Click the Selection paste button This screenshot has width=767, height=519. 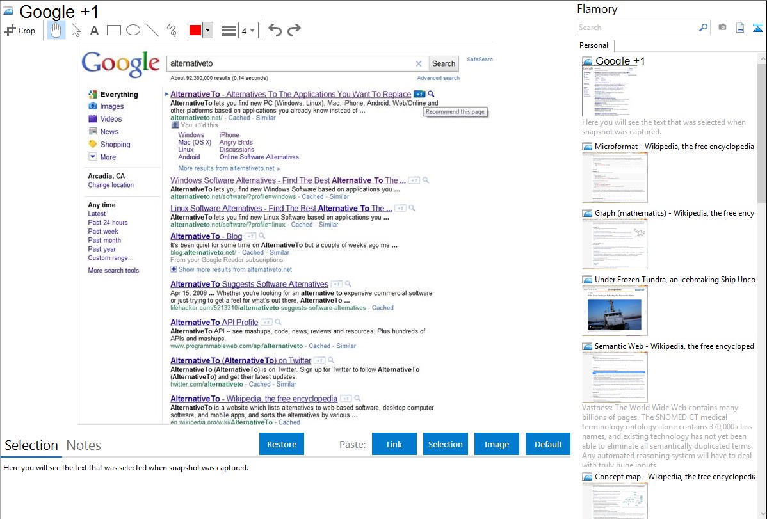pyautogui.click(x=445, y=444)
